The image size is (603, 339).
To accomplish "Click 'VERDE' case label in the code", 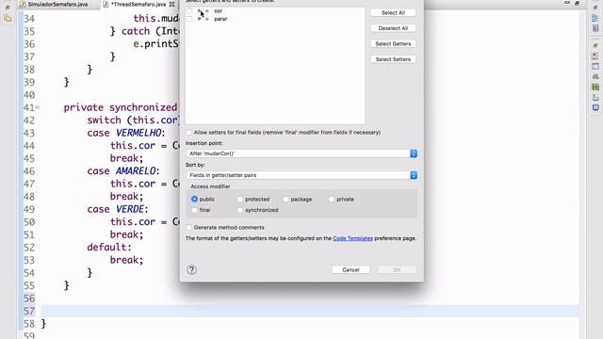I will click(130, 209).
